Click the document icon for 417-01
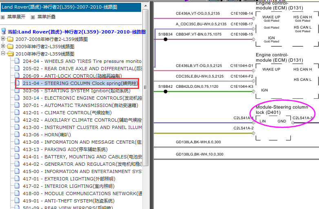 click(17, 178)
